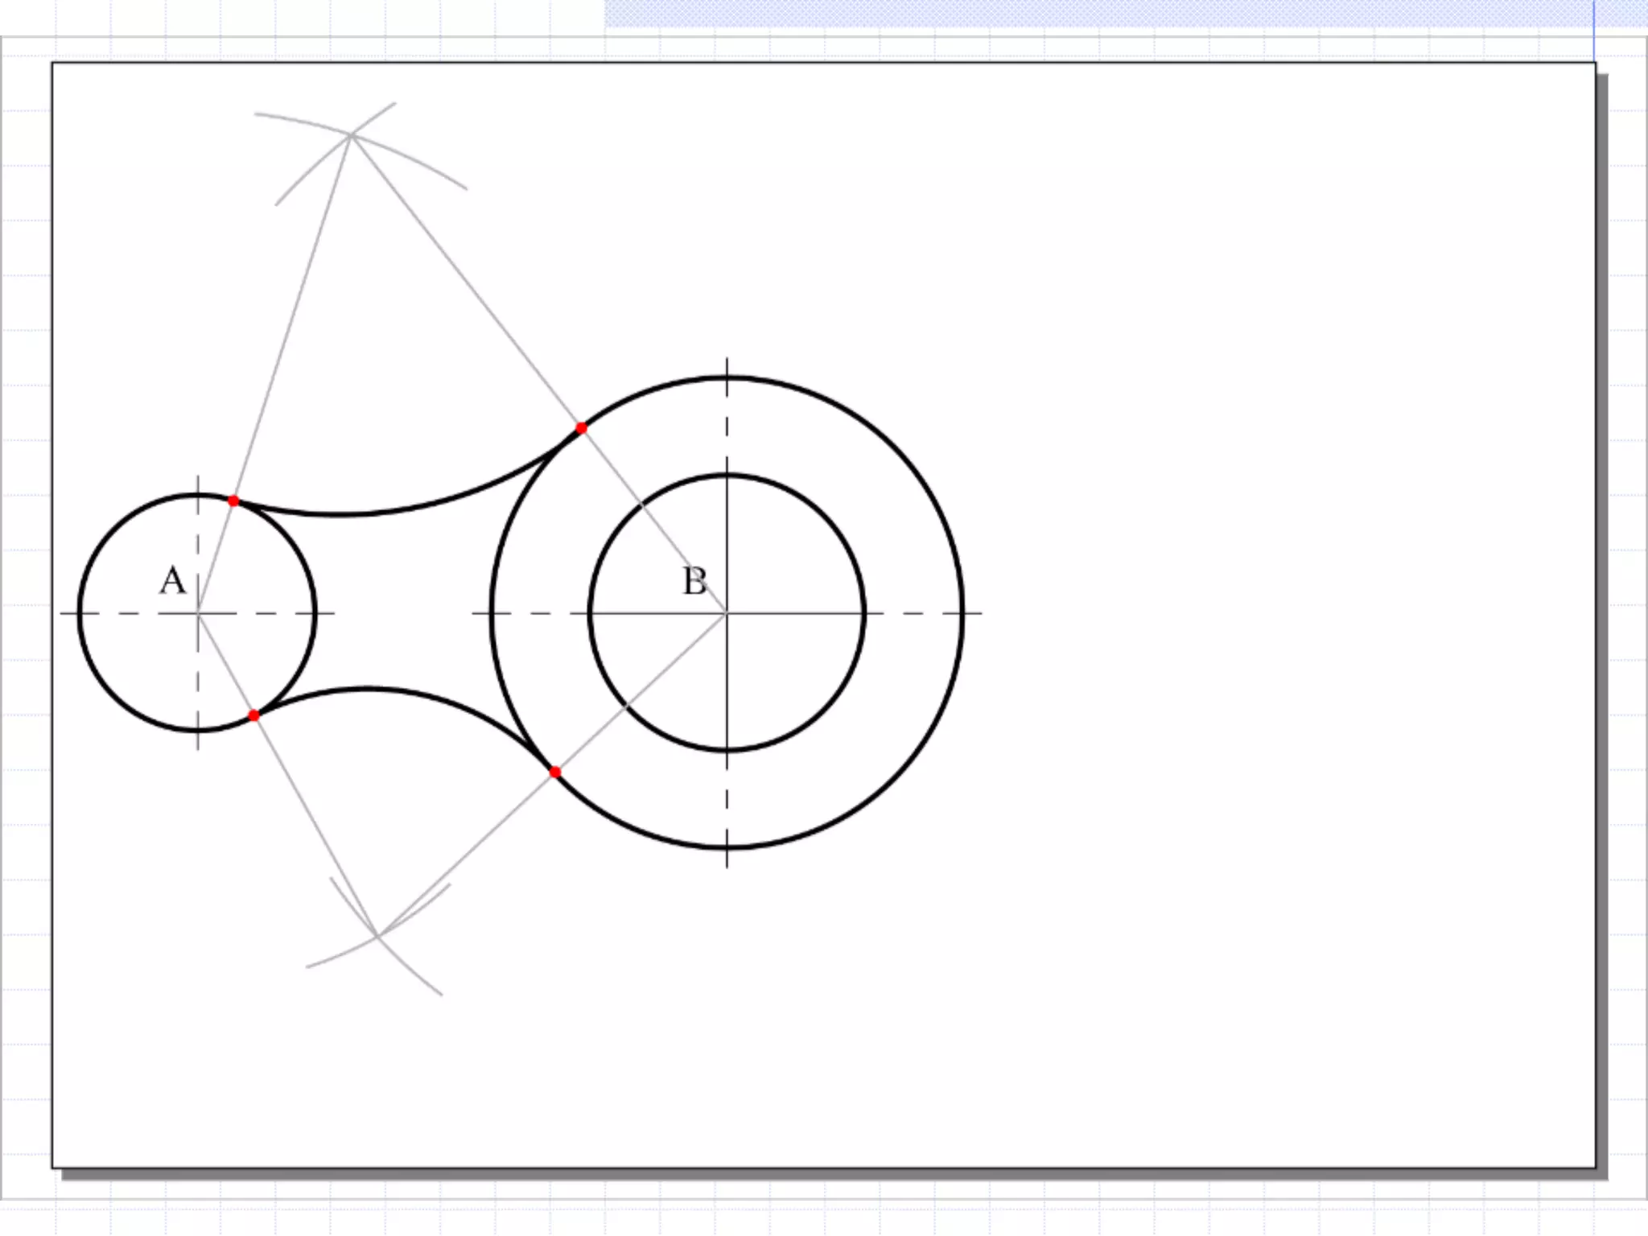Screen dimensions: 1648x1236
Task: Click the center point of circle B
Action: coord(727,613)
